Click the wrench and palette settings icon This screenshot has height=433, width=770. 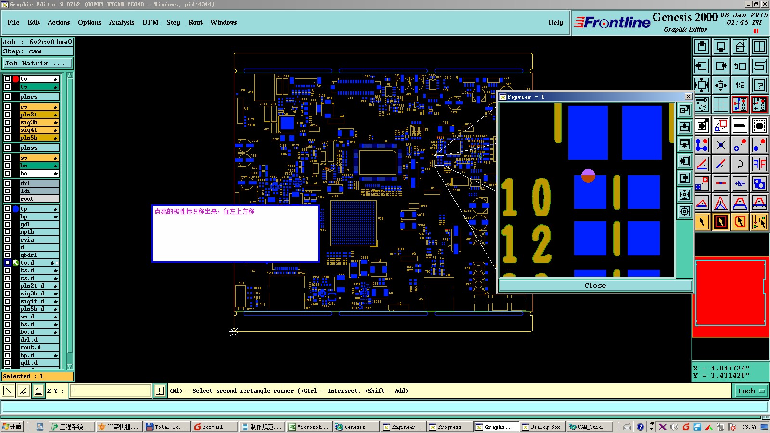coord(702,104)
